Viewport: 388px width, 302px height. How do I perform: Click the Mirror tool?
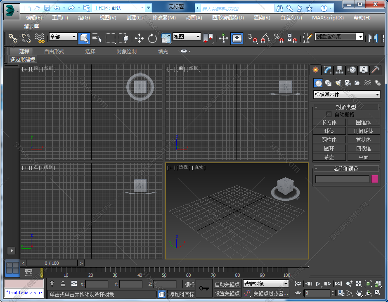pos(373,38)
